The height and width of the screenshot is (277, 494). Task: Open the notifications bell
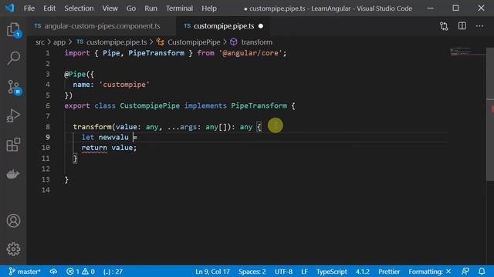(482, 272)
